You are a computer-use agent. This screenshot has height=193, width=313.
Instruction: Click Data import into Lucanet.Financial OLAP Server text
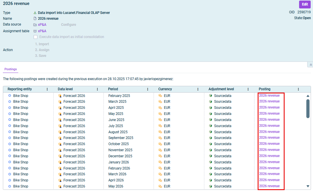click(74, 13)
